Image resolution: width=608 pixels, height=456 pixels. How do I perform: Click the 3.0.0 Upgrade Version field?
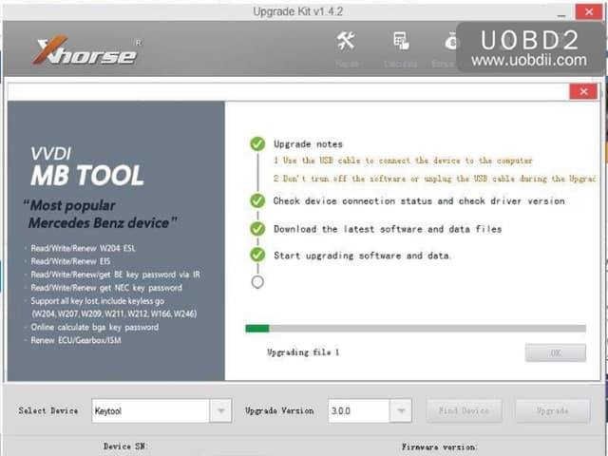point(358,410)
